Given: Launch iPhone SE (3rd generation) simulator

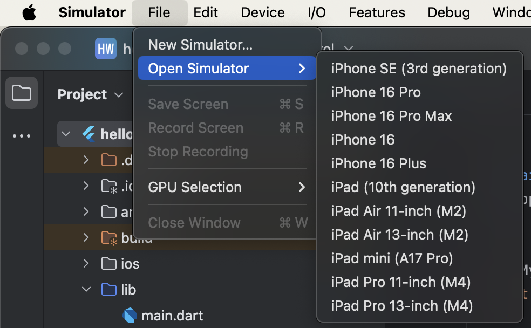Looking at the screenshot, I should [420, 69].
